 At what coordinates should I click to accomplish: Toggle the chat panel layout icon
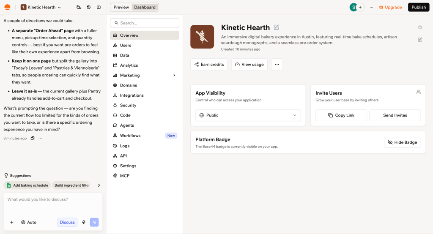tap(99, 7)
